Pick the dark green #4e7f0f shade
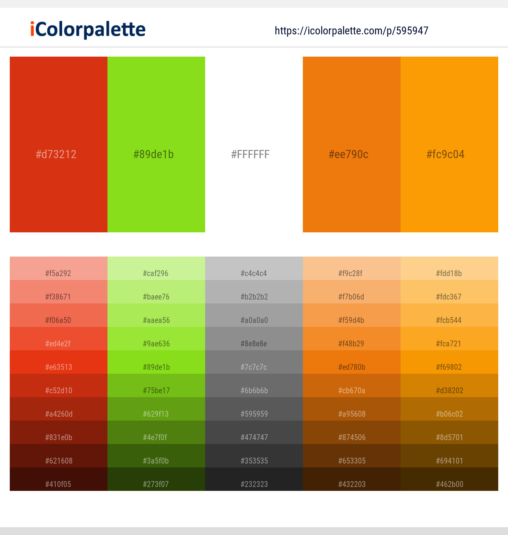 [x=156, y=432]
